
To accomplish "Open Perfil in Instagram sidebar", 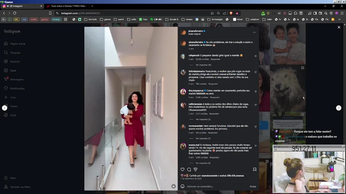I will tap(10, 115).
